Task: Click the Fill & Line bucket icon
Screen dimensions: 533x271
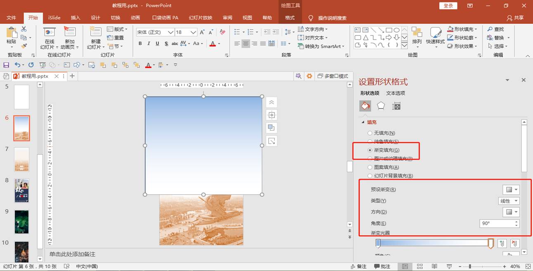Action: coord(365,106)
